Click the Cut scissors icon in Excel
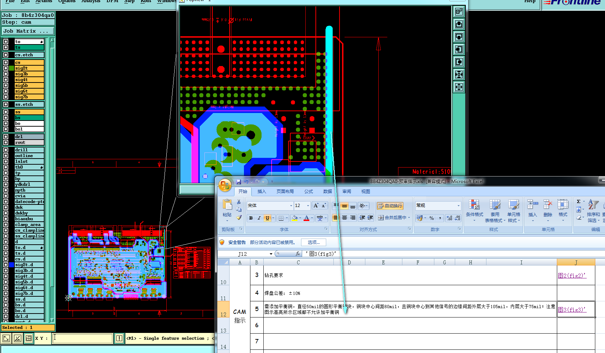 [x=239, y=202]
